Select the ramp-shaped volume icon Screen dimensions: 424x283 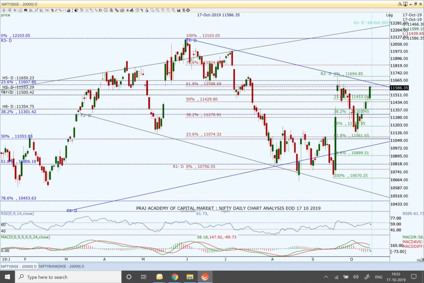pyautogui.click(x=69, y=10)
